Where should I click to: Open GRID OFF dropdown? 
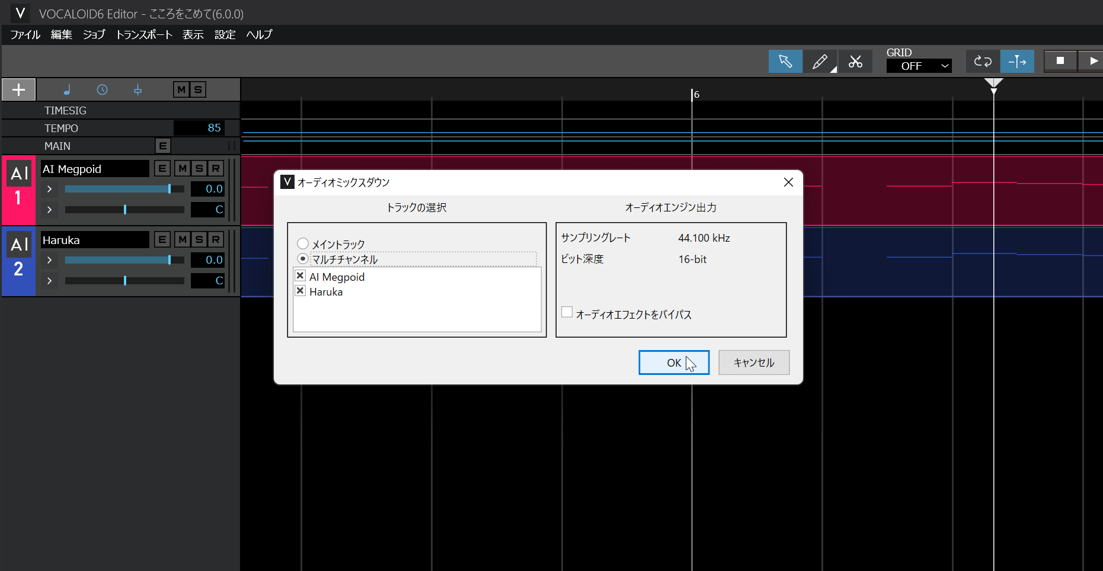point(919,66)
